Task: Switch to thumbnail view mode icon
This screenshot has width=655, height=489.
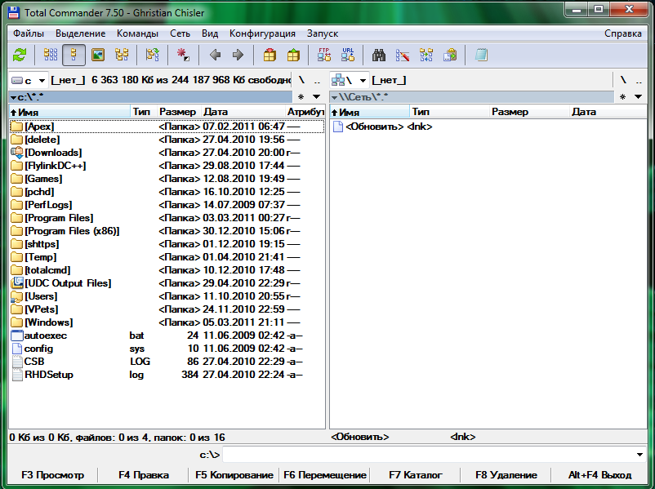Action: tap(98, 56)
